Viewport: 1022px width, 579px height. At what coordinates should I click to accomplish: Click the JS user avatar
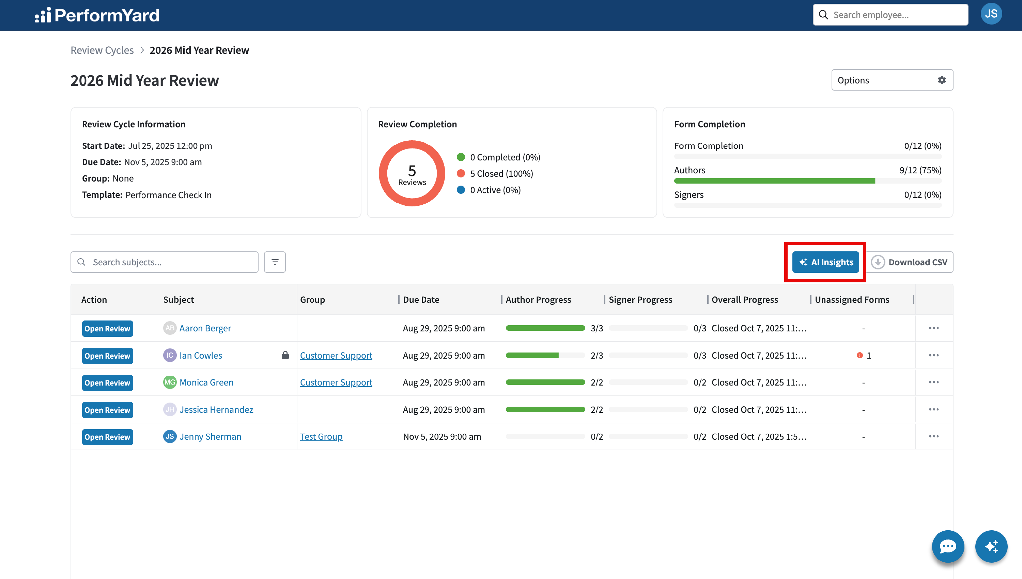tap(991, 14)
